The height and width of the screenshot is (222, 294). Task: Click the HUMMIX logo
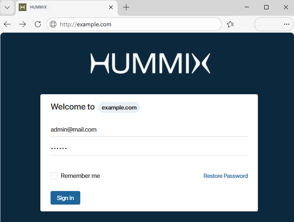150,63
